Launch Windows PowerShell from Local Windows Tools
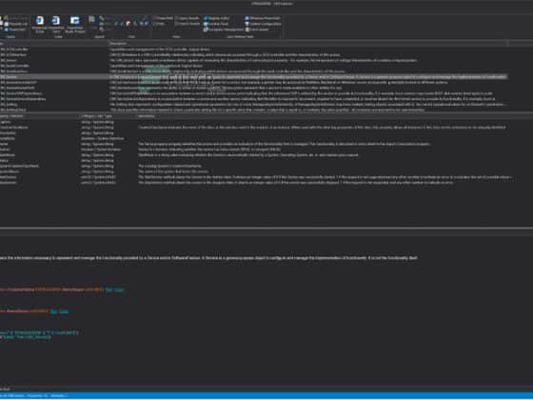 coord(263,18)
